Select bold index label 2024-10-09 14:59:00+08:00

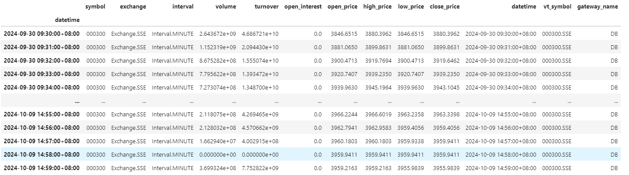coord(42,168)
